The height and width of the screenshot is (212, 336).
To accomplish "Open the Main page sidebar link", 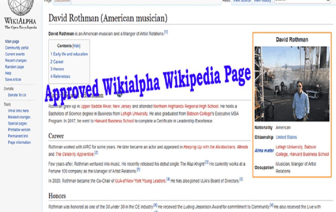I will click(x=12, y=41).
